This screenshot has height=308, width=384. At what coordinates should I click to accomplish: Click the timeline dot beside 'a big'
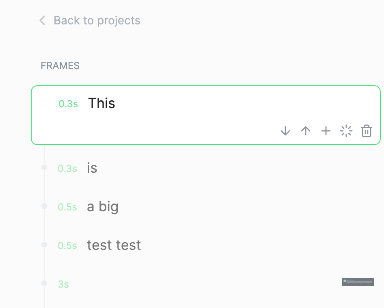click(x=44, y=206)
